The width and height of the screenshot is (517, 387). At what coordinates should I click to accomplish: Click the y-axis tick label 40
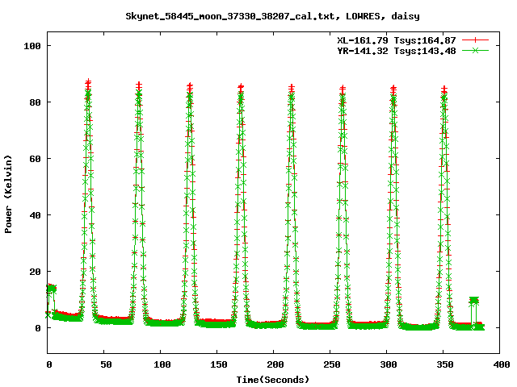36,215
